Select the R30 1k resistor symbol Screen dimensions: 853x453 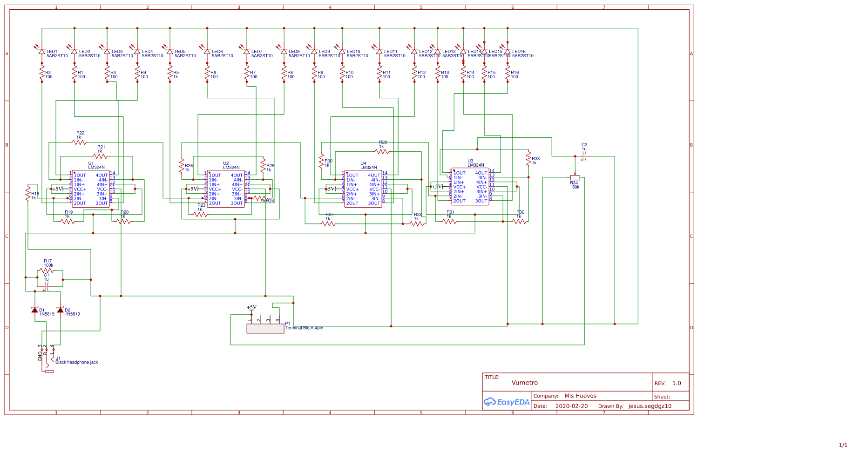coord(321,161)
